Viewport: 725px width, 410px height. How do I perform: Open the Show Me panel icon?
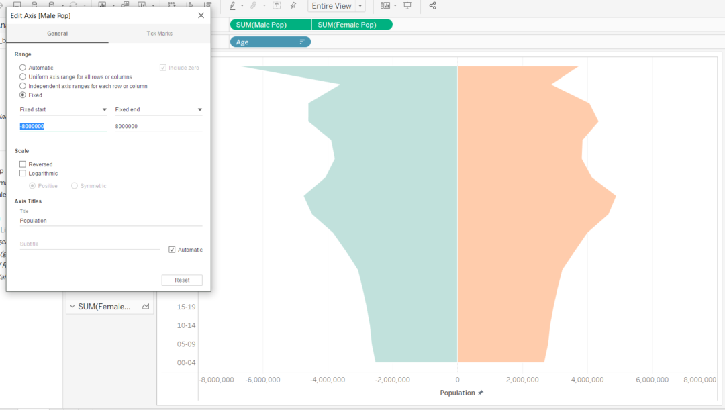[x=385, y=5]
